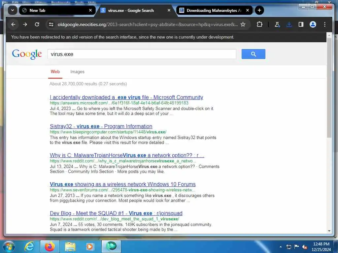Close the Downloading Malwarebytes tab

pos(248,10)
